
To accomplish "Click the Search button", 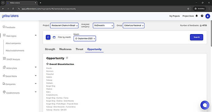I will [196, 37].
